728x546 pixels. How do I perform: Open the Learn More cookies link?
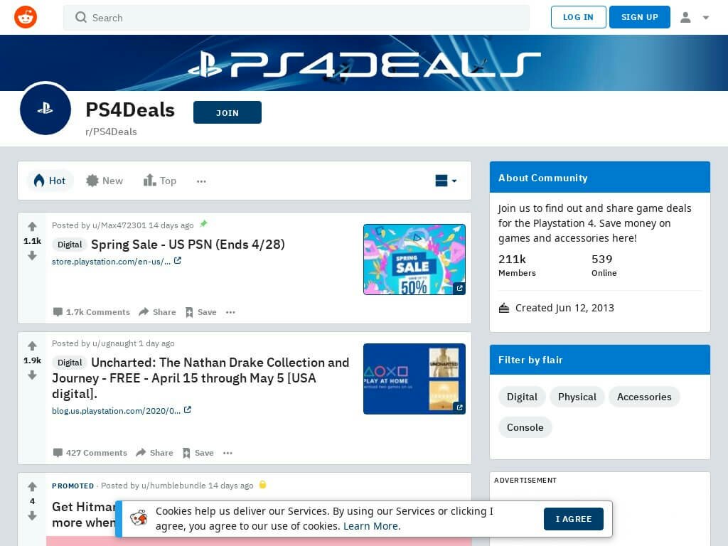[x=371, y=526]
